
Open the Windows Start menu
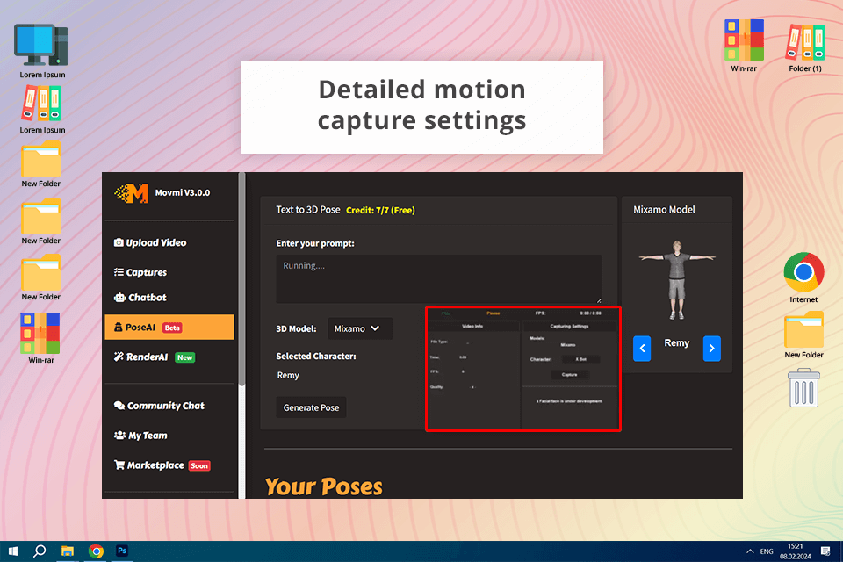tap(13, 551)
